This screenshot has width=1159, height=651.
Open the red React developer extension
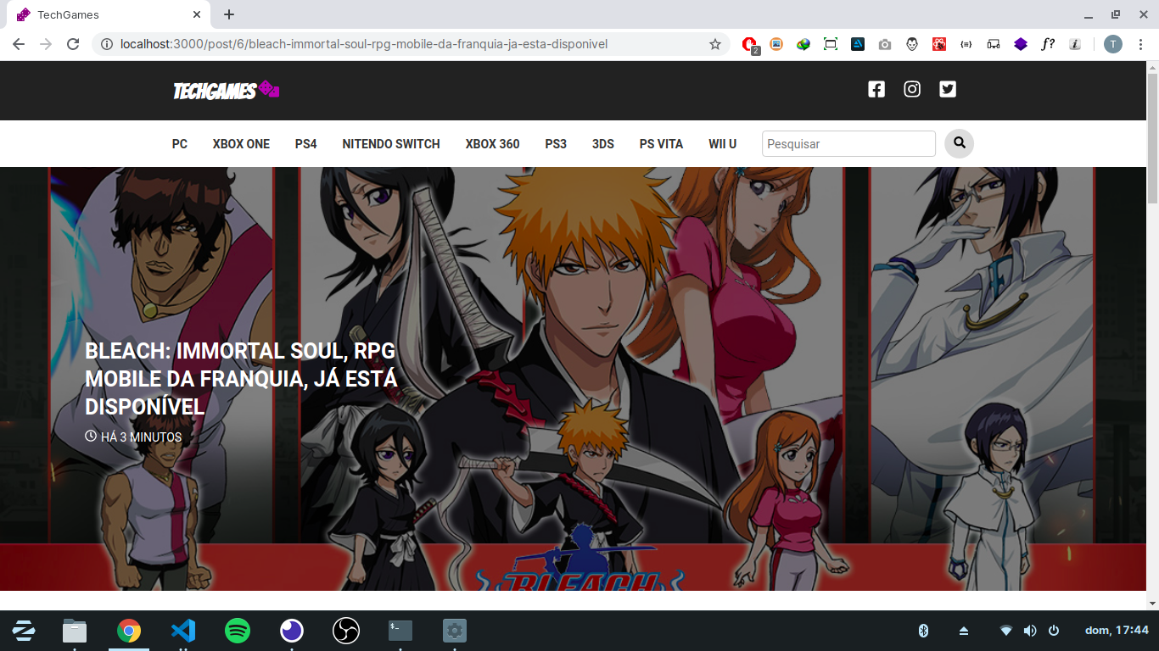tap(939, 44)
